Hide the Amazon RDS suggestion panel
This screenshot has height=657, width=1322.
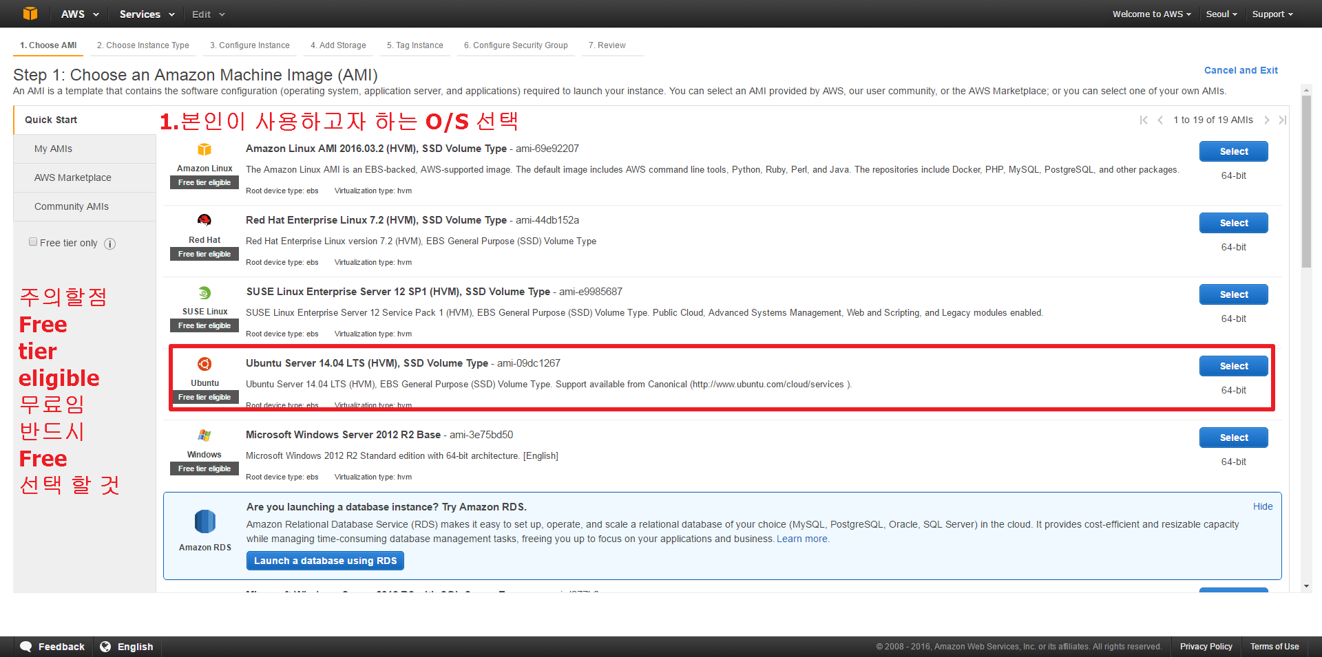click(x=1263, y=506)
